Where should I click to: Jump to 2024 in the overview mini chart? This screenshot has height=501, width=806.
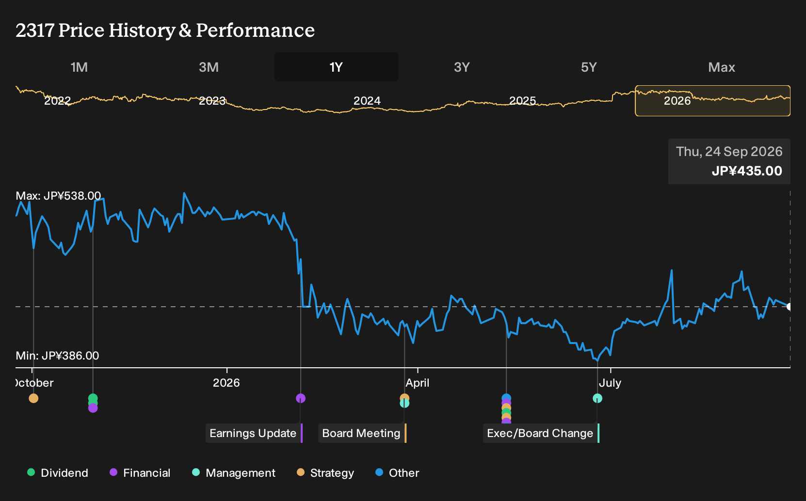(367, 101)
